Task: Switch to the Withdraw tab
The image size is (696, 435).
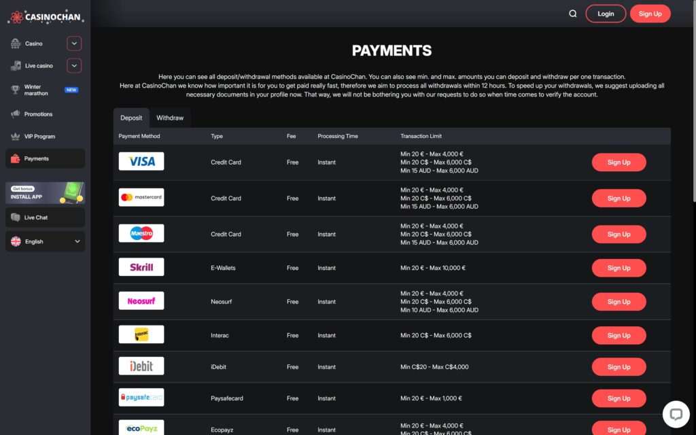Action: pos(169,118)
